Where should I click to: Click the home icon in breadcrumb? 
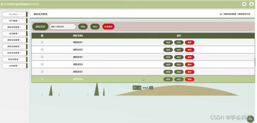[221, 14]
